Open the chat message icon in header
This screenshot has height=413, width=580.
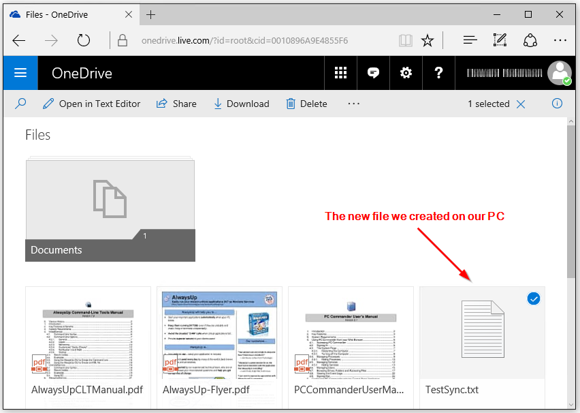373,73
